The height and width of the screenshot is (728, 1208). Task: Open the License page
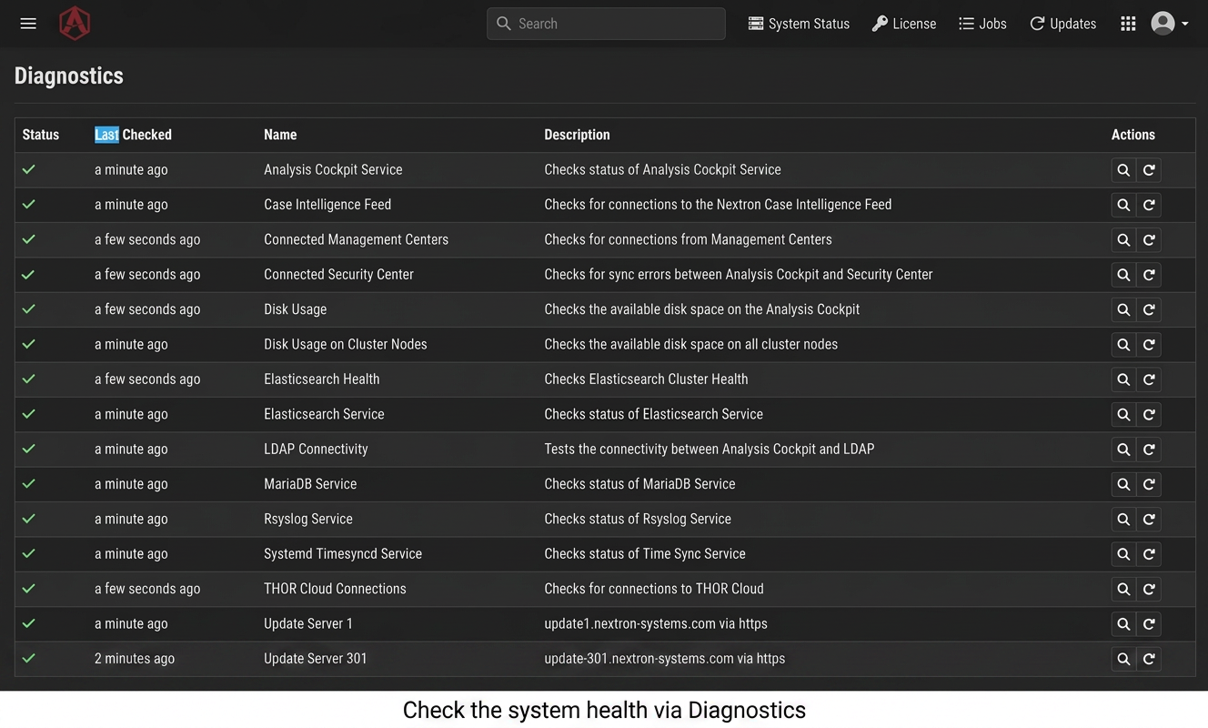(904, 24)
